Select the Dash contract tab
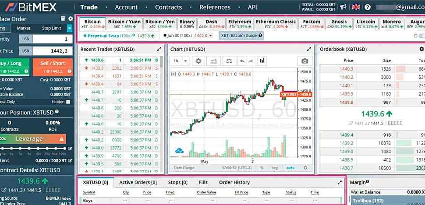This screenshot has height=205, width=425. tap(212, 24)
